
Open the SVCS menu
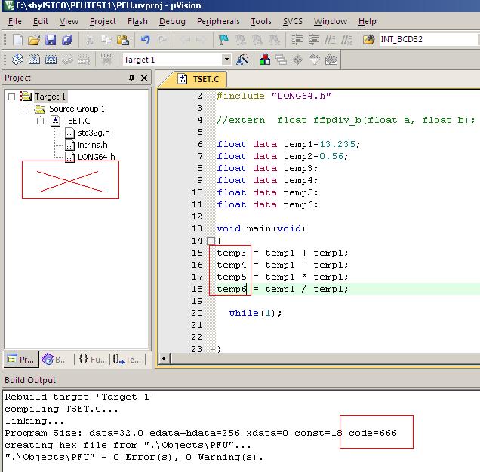pos(292,21)
